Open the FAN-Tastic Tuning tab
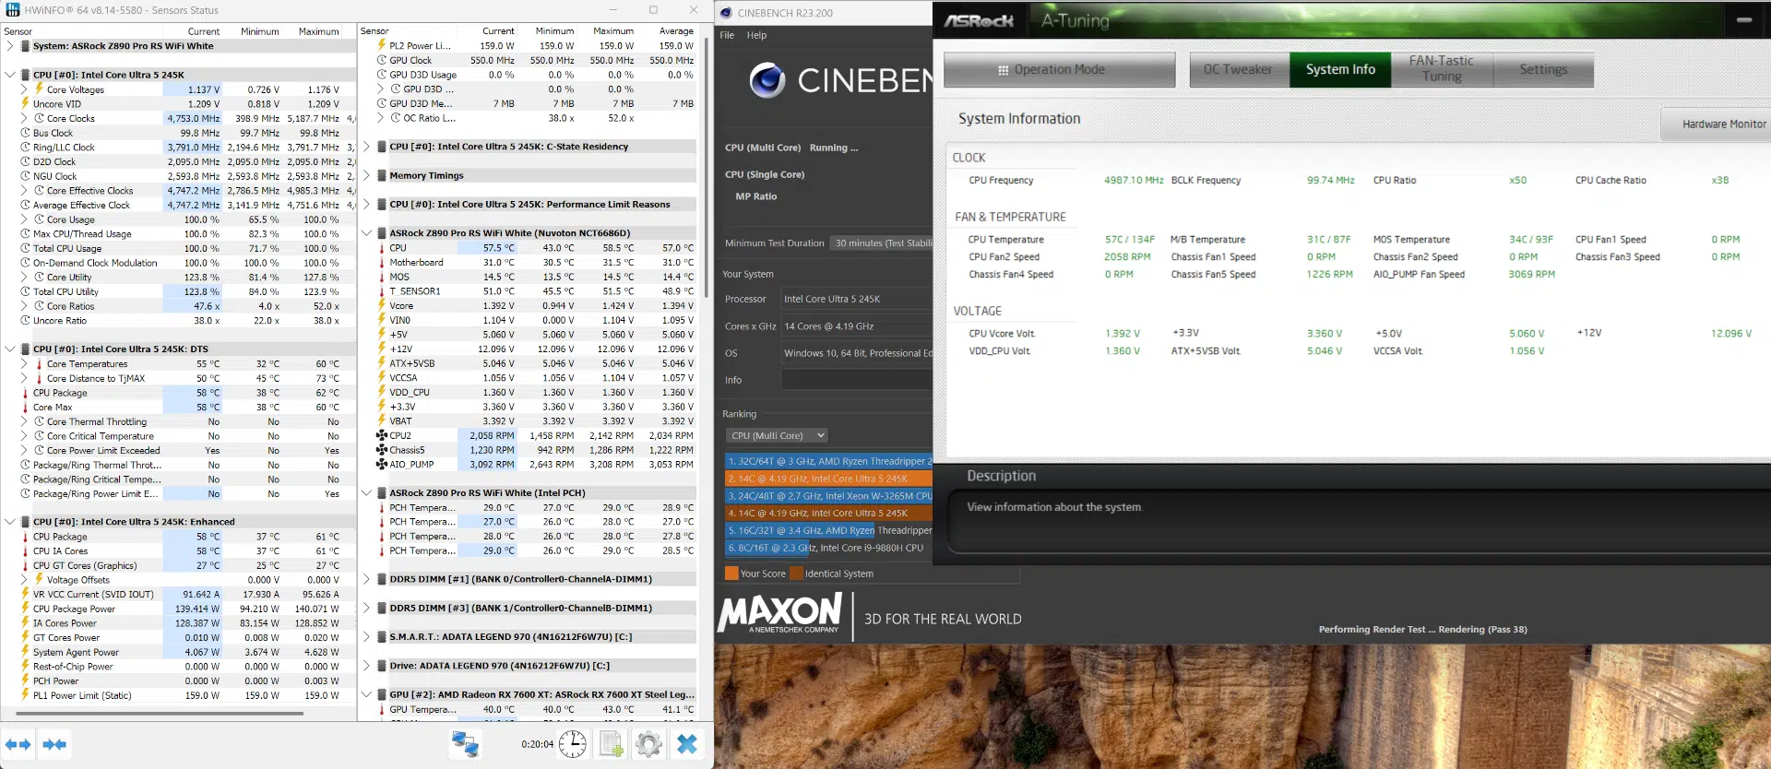1771x769 pixels. (x=1442, y=70)
